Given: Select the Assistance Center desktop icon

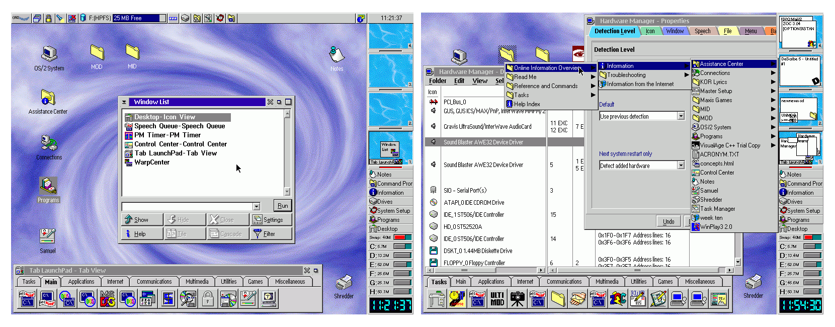Looking at the screenshot, I should [x=48, y=102].
